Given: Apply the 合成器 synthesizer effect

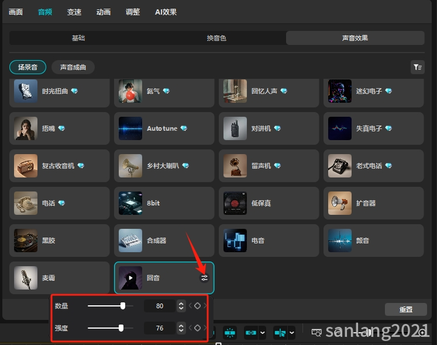Looking at the screenshot, I should point(164,241).
